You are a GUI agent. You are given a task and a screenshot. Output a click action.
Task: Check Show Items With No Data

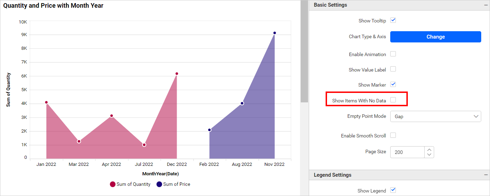(x=393, y=100)
